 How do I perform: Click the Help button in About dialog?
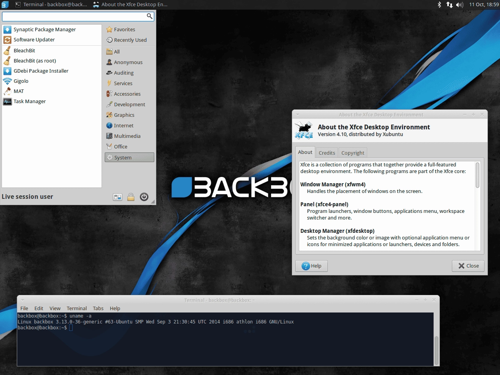click(x=311, y=266)
